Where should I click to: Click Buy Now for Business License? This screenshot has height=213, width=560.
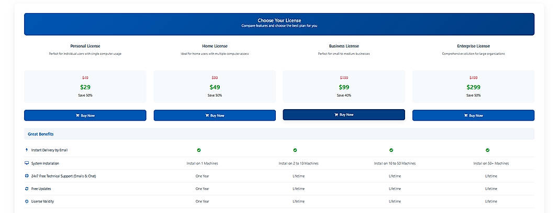[x=344, y=115]
